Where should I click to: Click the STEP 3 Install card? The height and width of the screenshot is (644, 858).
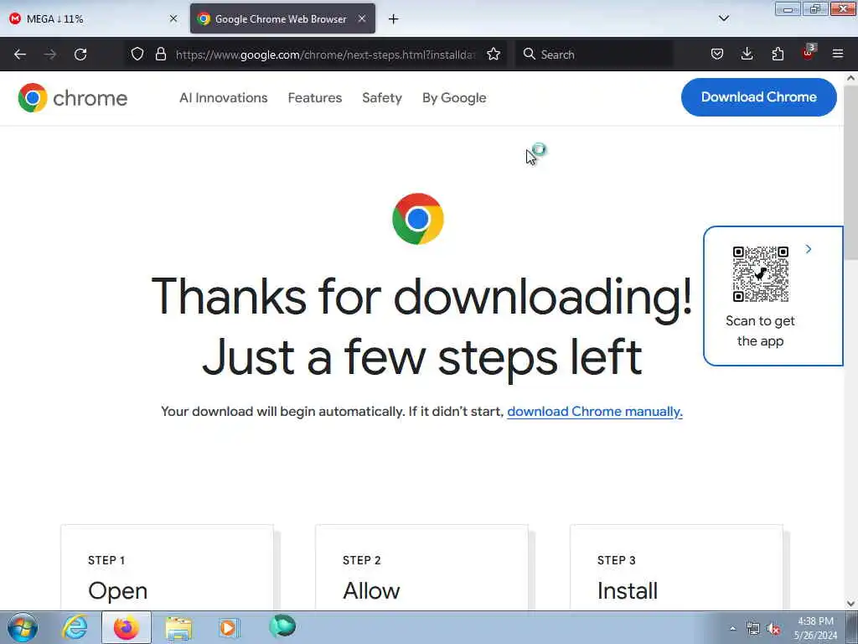click(676, 568)
